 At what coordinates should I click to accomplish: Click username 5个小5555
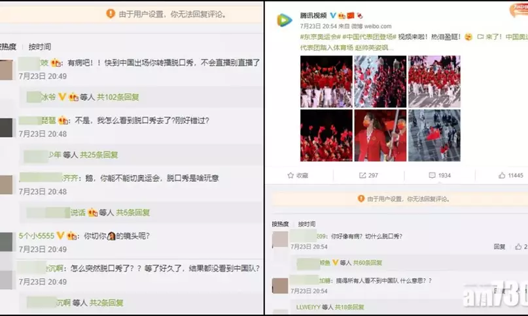coord(37,236)
